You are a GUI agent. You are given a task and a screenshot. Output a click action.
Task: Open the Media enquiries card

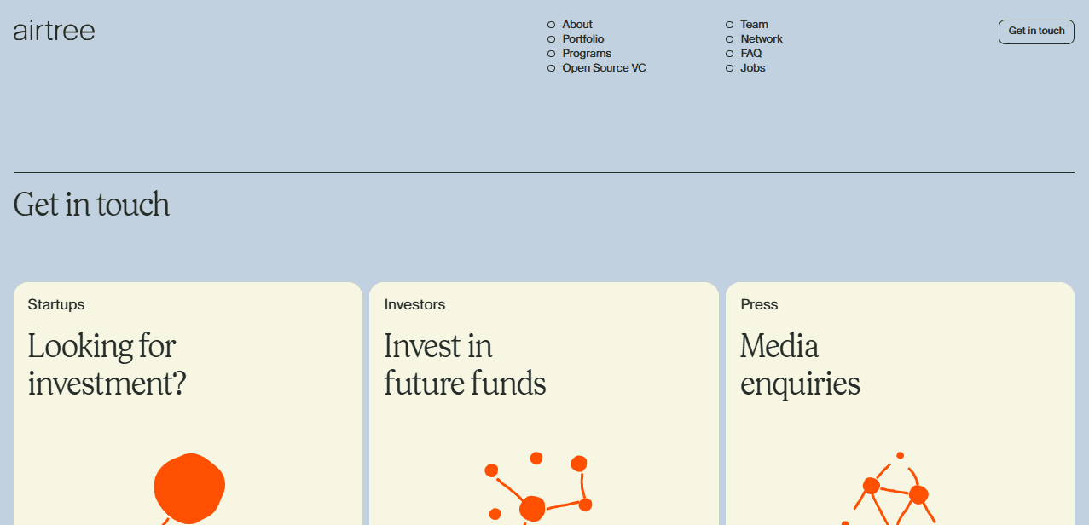click(900, 403)
